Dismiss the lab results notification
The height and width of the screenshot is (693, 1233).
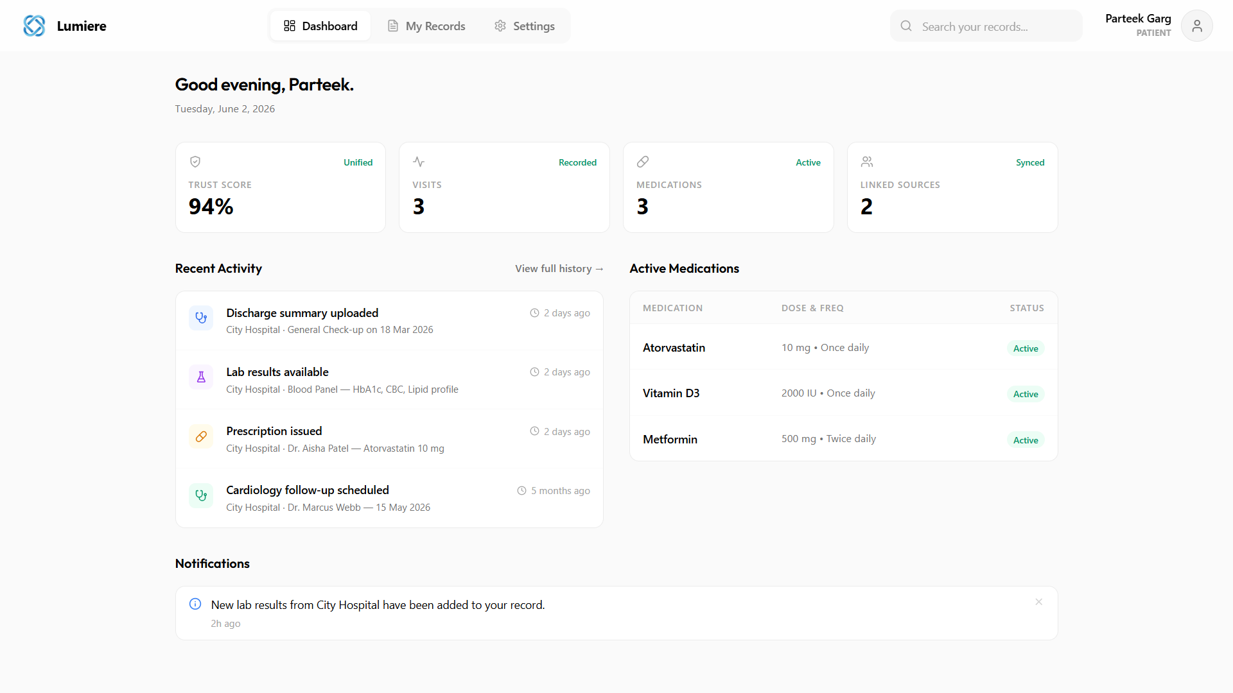1038,602
